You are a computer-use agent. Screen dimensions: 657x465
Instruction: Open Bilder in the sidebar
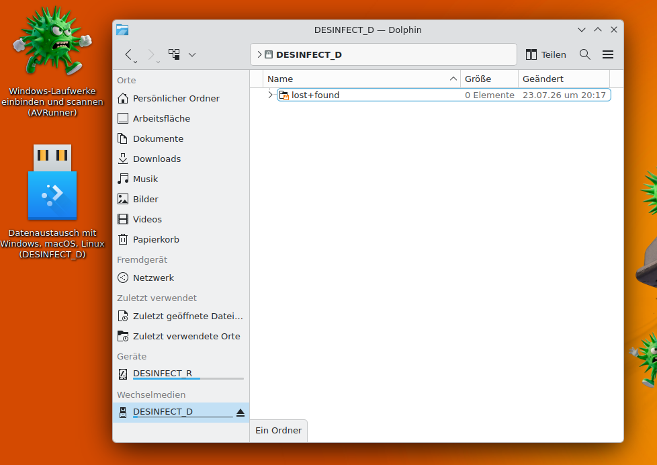click(181, 199)
